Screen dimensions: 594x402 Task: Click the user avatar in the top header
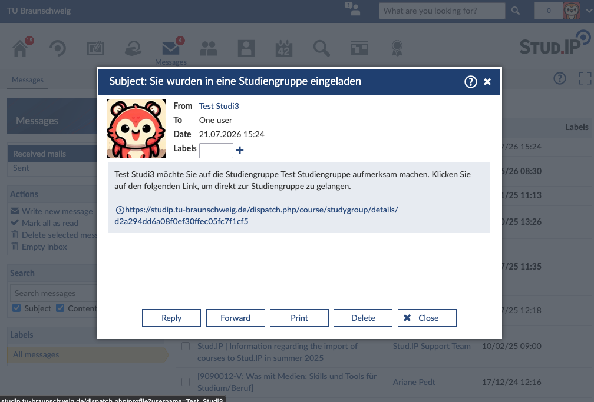pyautogui.click(x=572, y=11)
